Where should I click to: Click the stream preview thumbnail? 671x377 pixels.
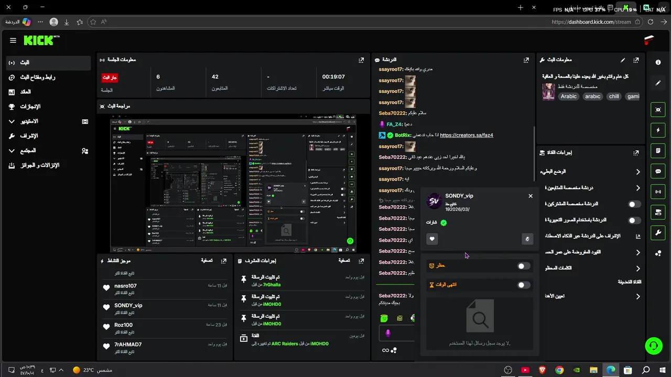[x=233, y=184]
